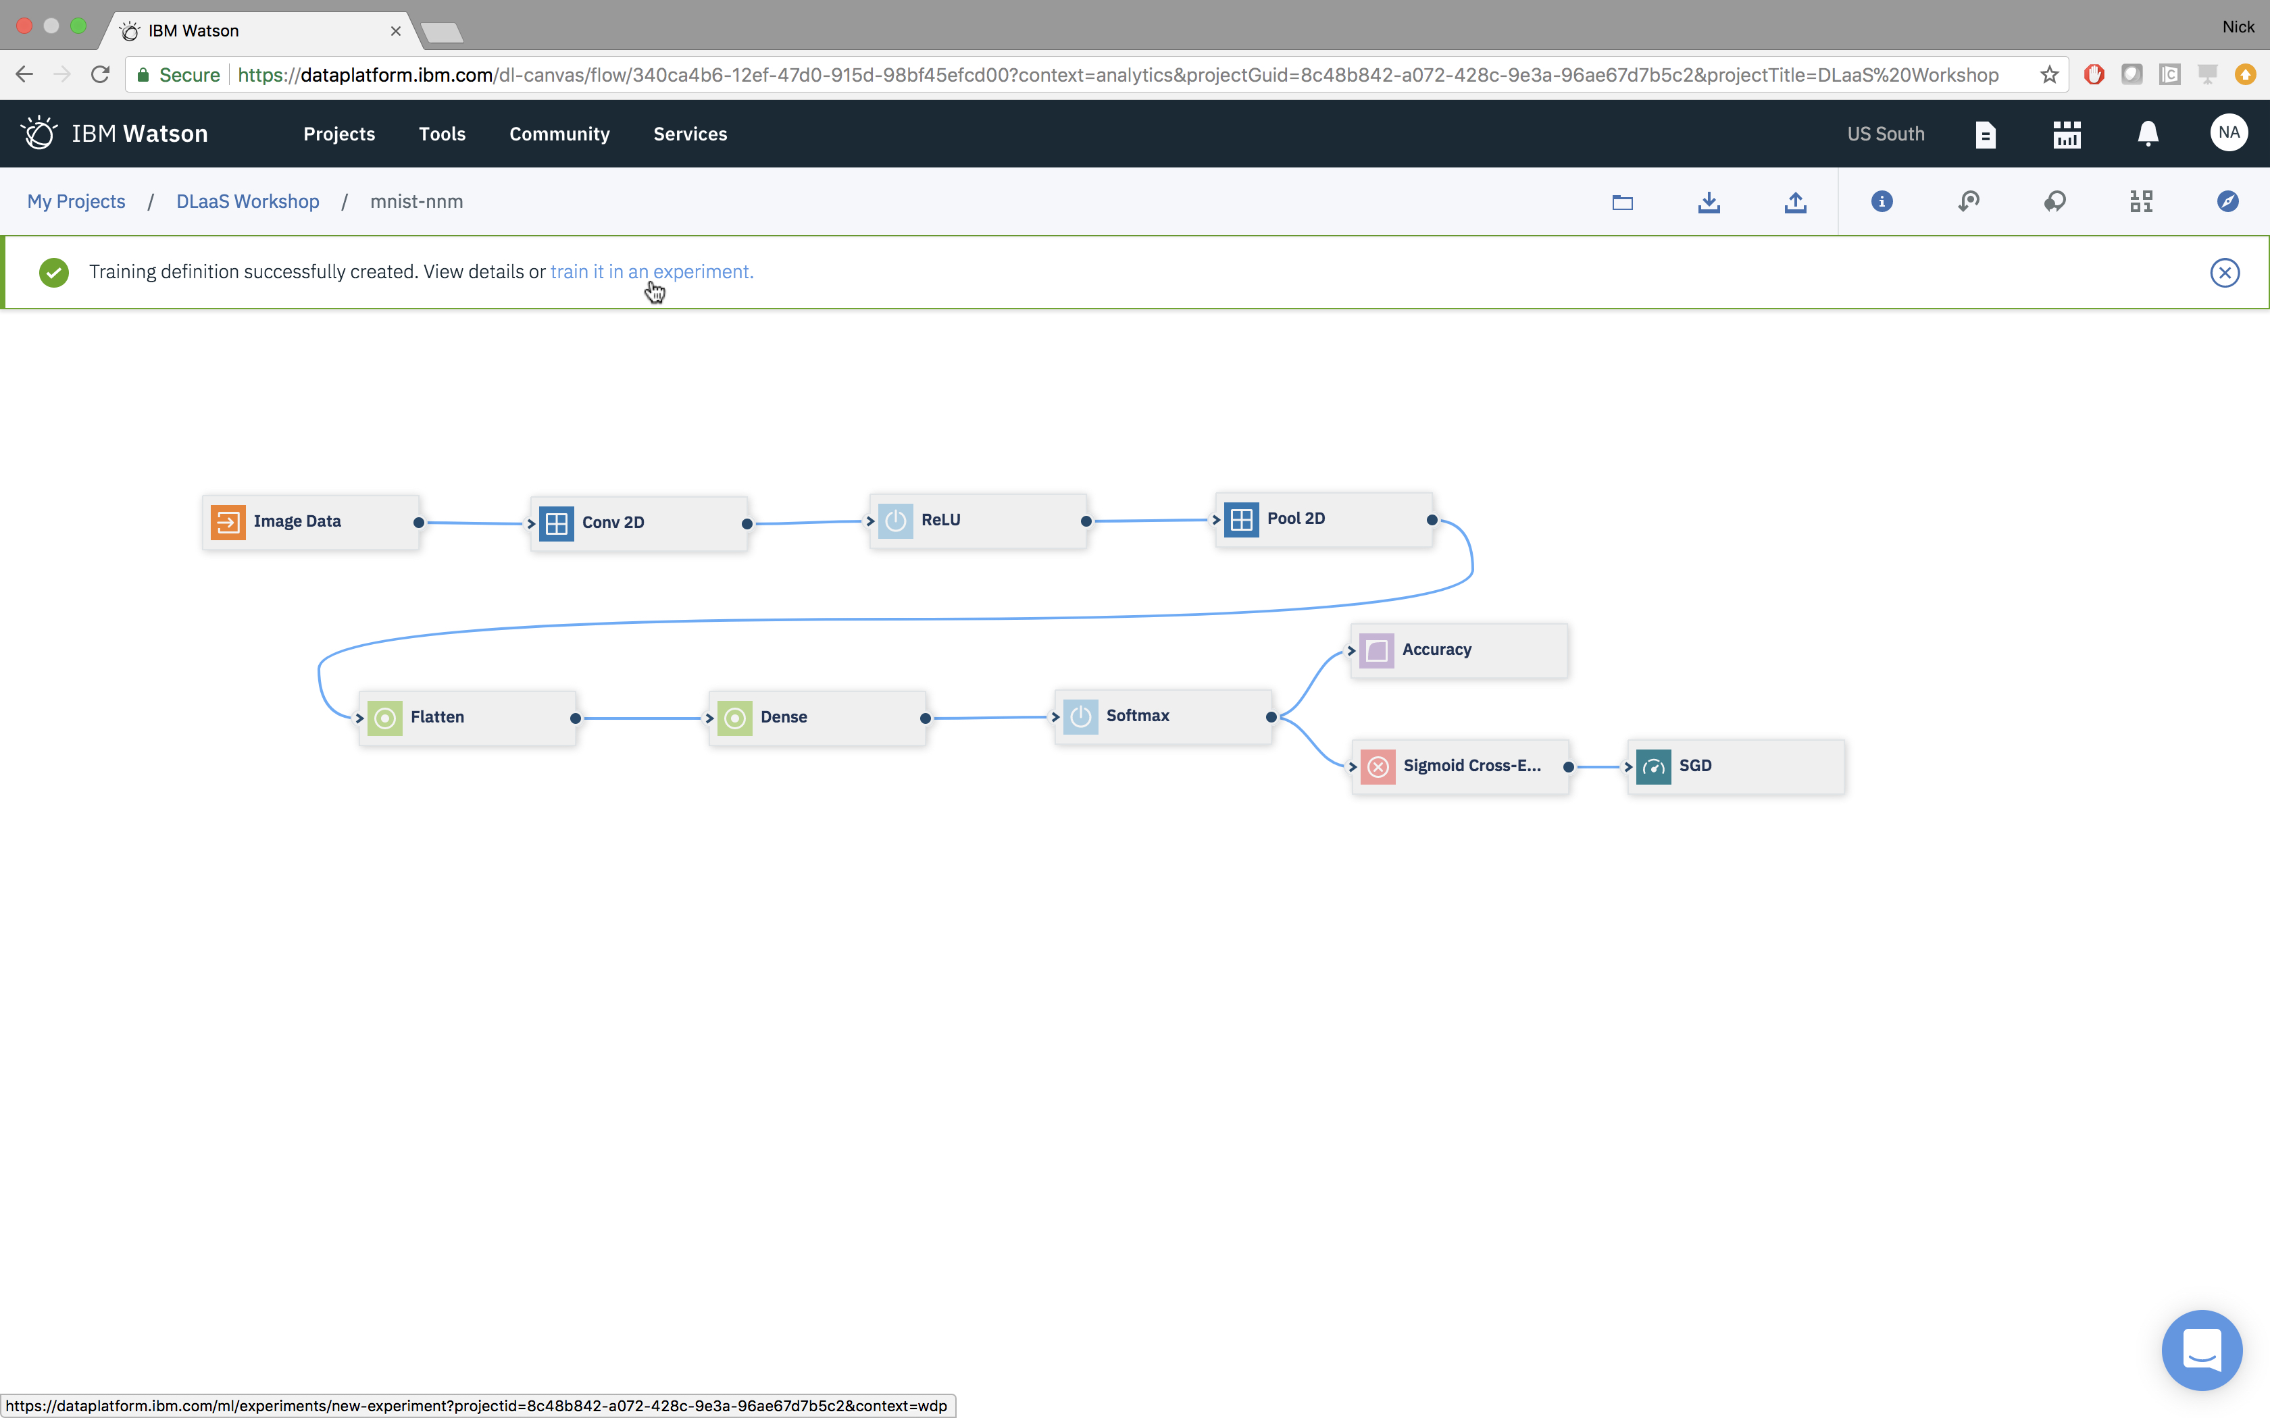Click the Dense node label
This screenshot has height=1418, width=2270.
pos(783,717)
